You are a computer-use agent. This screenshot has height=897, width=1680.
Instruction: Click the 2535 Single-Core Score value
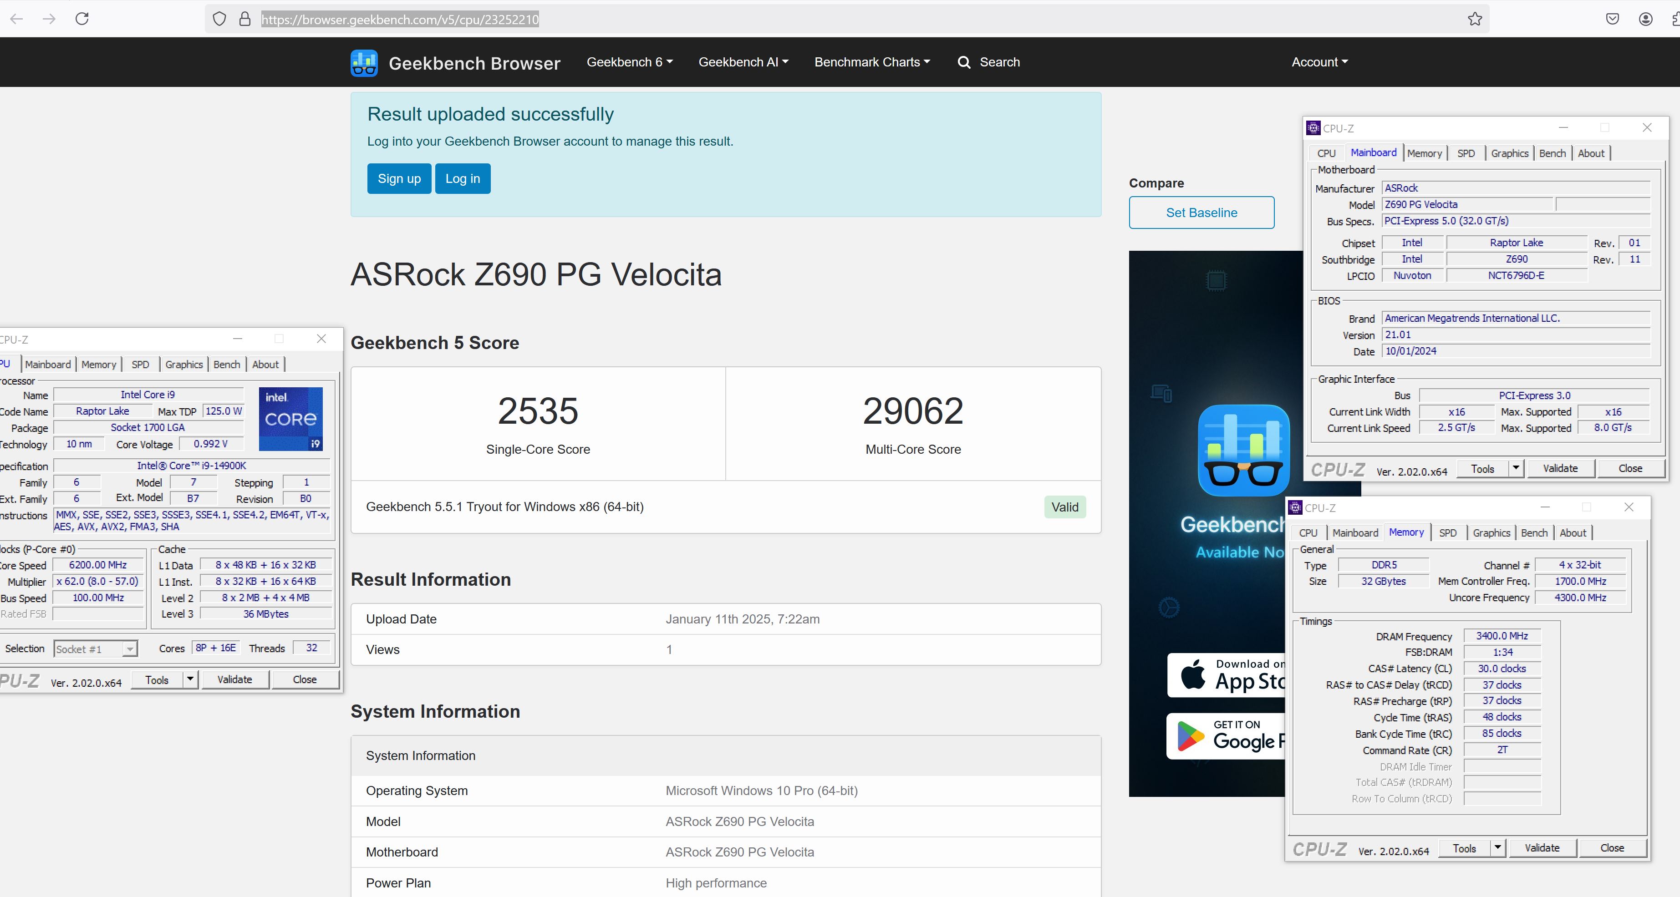[x=538, y=410]
